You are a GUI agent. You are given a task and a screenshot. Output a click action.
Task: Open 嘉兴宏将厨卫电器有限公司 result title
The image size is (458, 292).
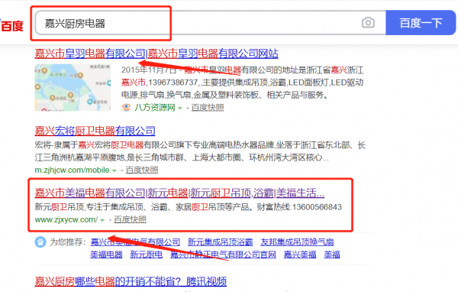tap(95, 131)
